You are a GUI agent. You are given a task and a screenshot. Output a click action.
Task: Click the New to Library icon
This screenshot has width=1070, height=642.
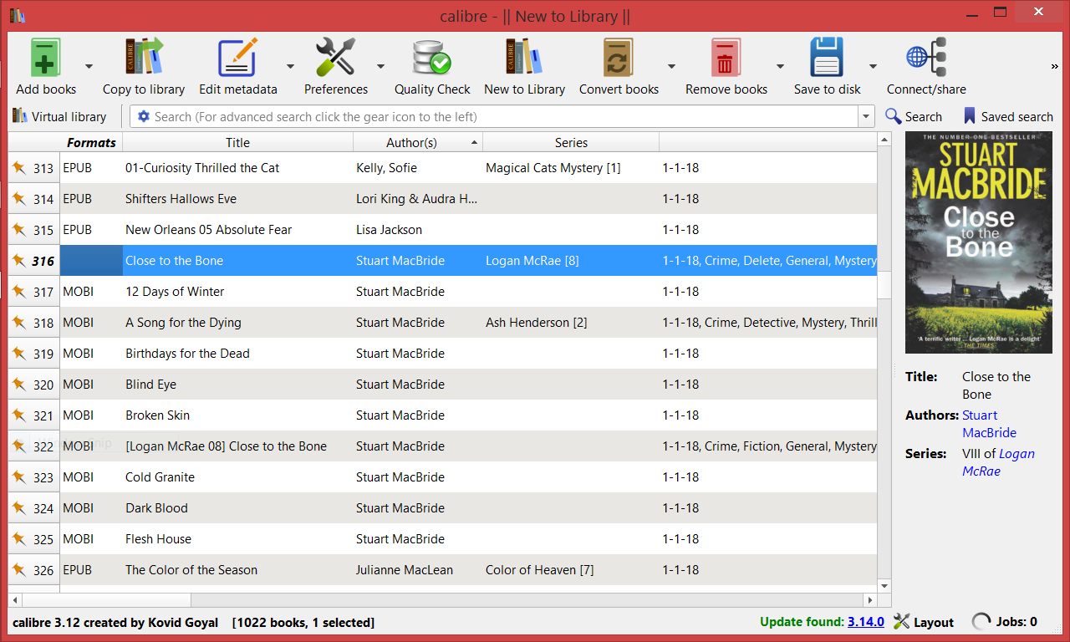pos(524,59)
